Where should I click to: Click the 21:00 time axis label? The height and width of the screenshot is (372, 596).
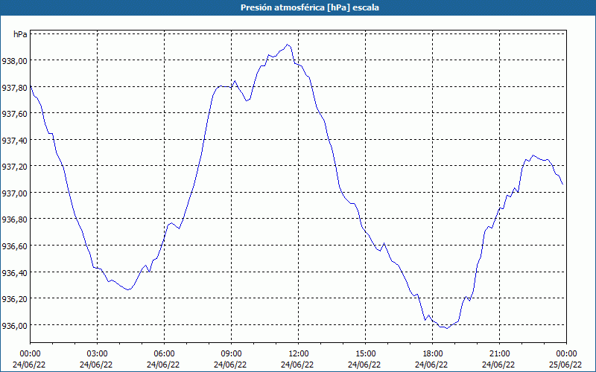click(499, 354)
